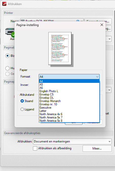Pick Letter in the paper size list

click(x=69, y=111)
